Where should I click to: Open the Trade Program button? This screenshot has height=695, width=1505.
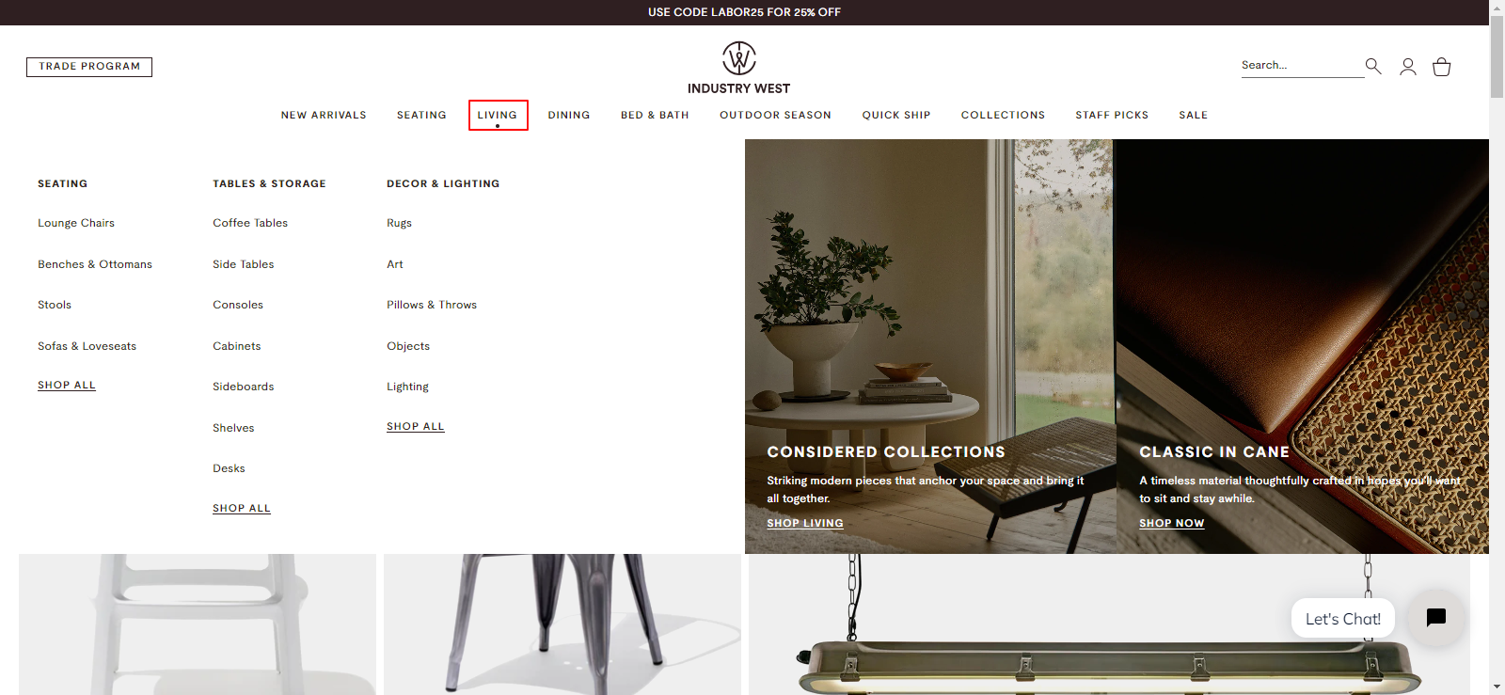[89, 67]
